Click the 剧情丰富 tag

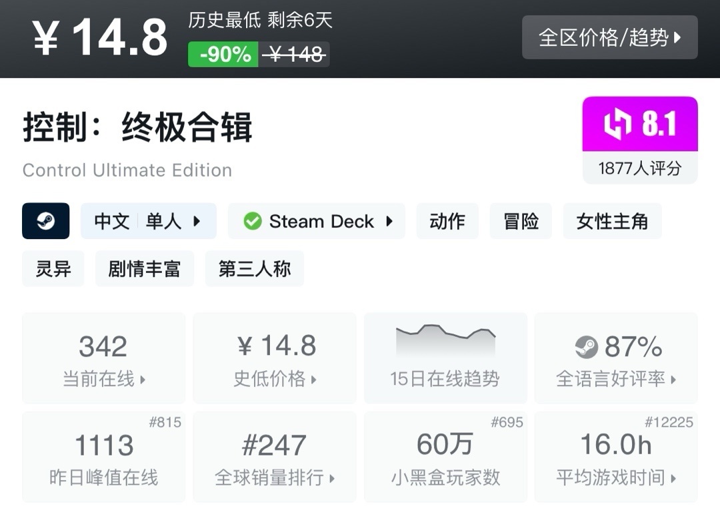point(144,269)
